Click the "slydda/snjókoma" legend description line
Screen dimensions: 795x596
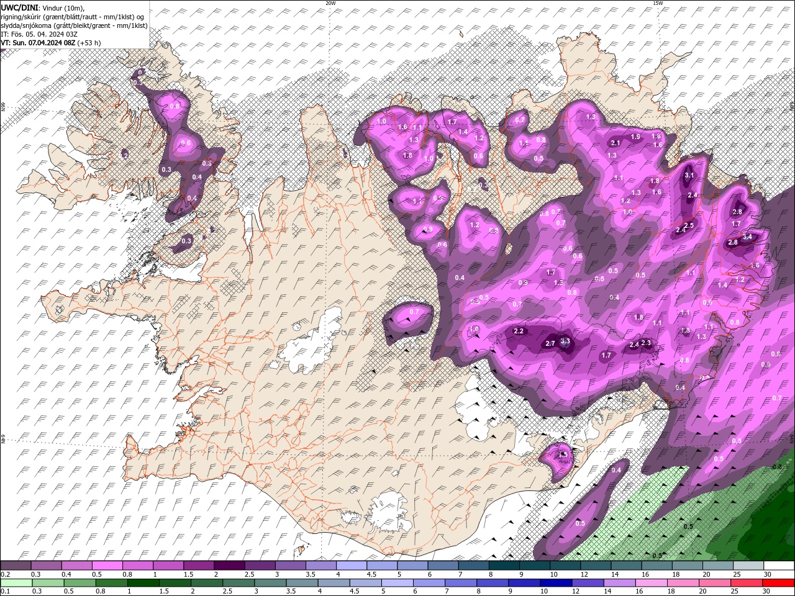74,25
